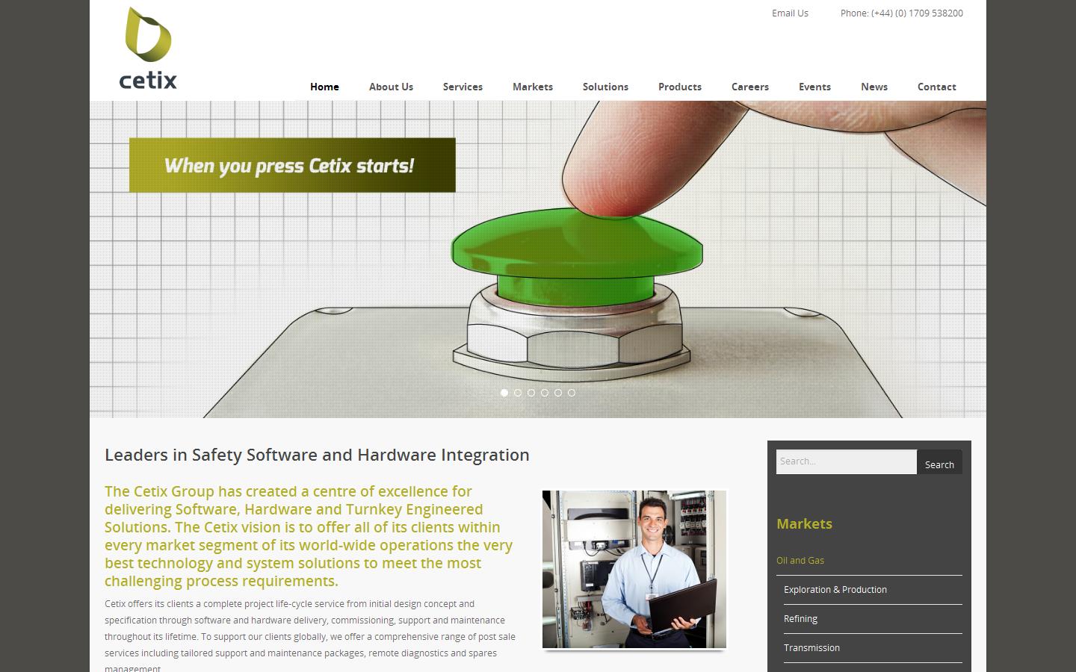The width and height of the screenshot is (1076, 672).
Task: Click the Email Us link
Action: coord(790,13)
